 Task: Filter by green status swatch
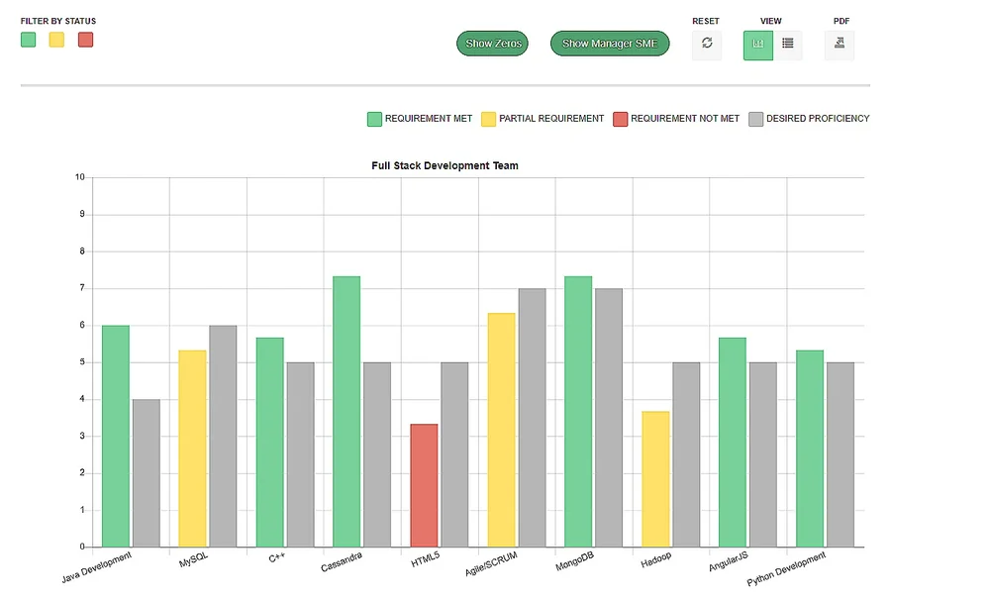[x=28, y=40]
